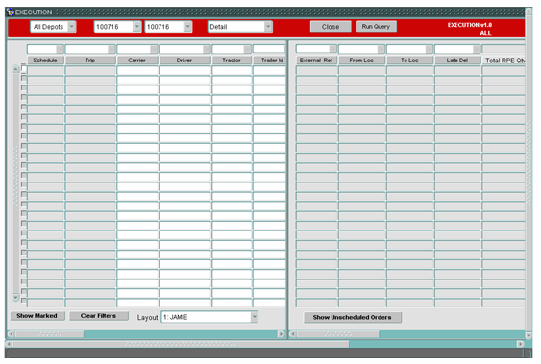Click the EXECUTION window title icon

[11, 12]
